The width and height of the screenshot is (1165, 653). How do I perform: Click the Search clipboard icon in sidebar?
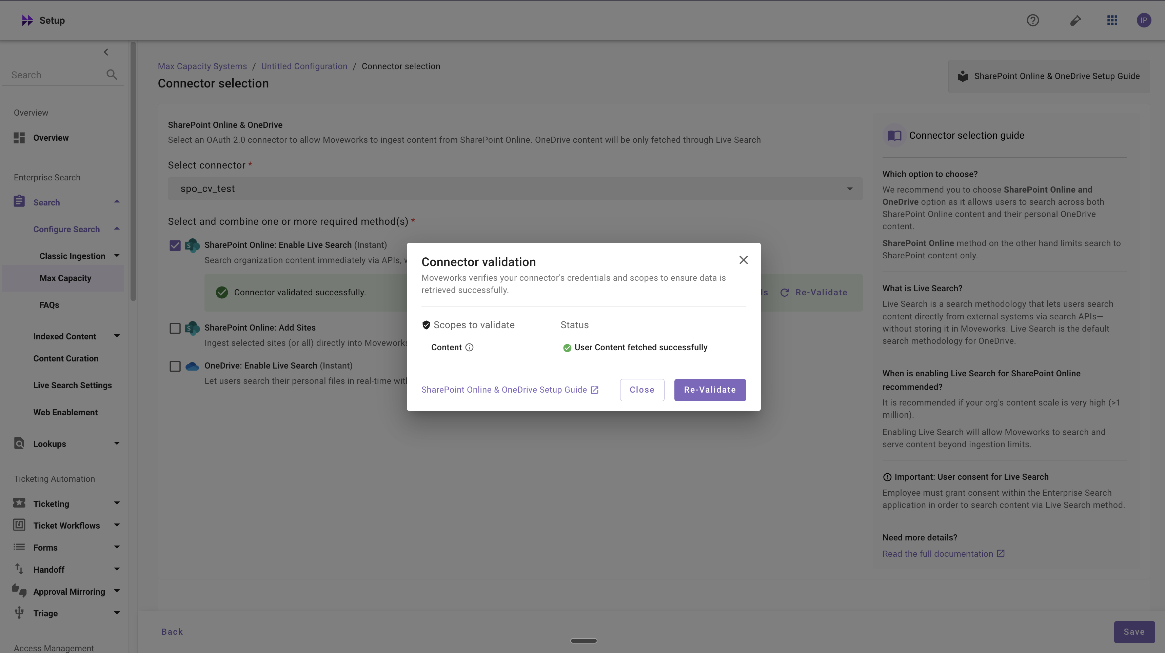[x=19, y=201]
